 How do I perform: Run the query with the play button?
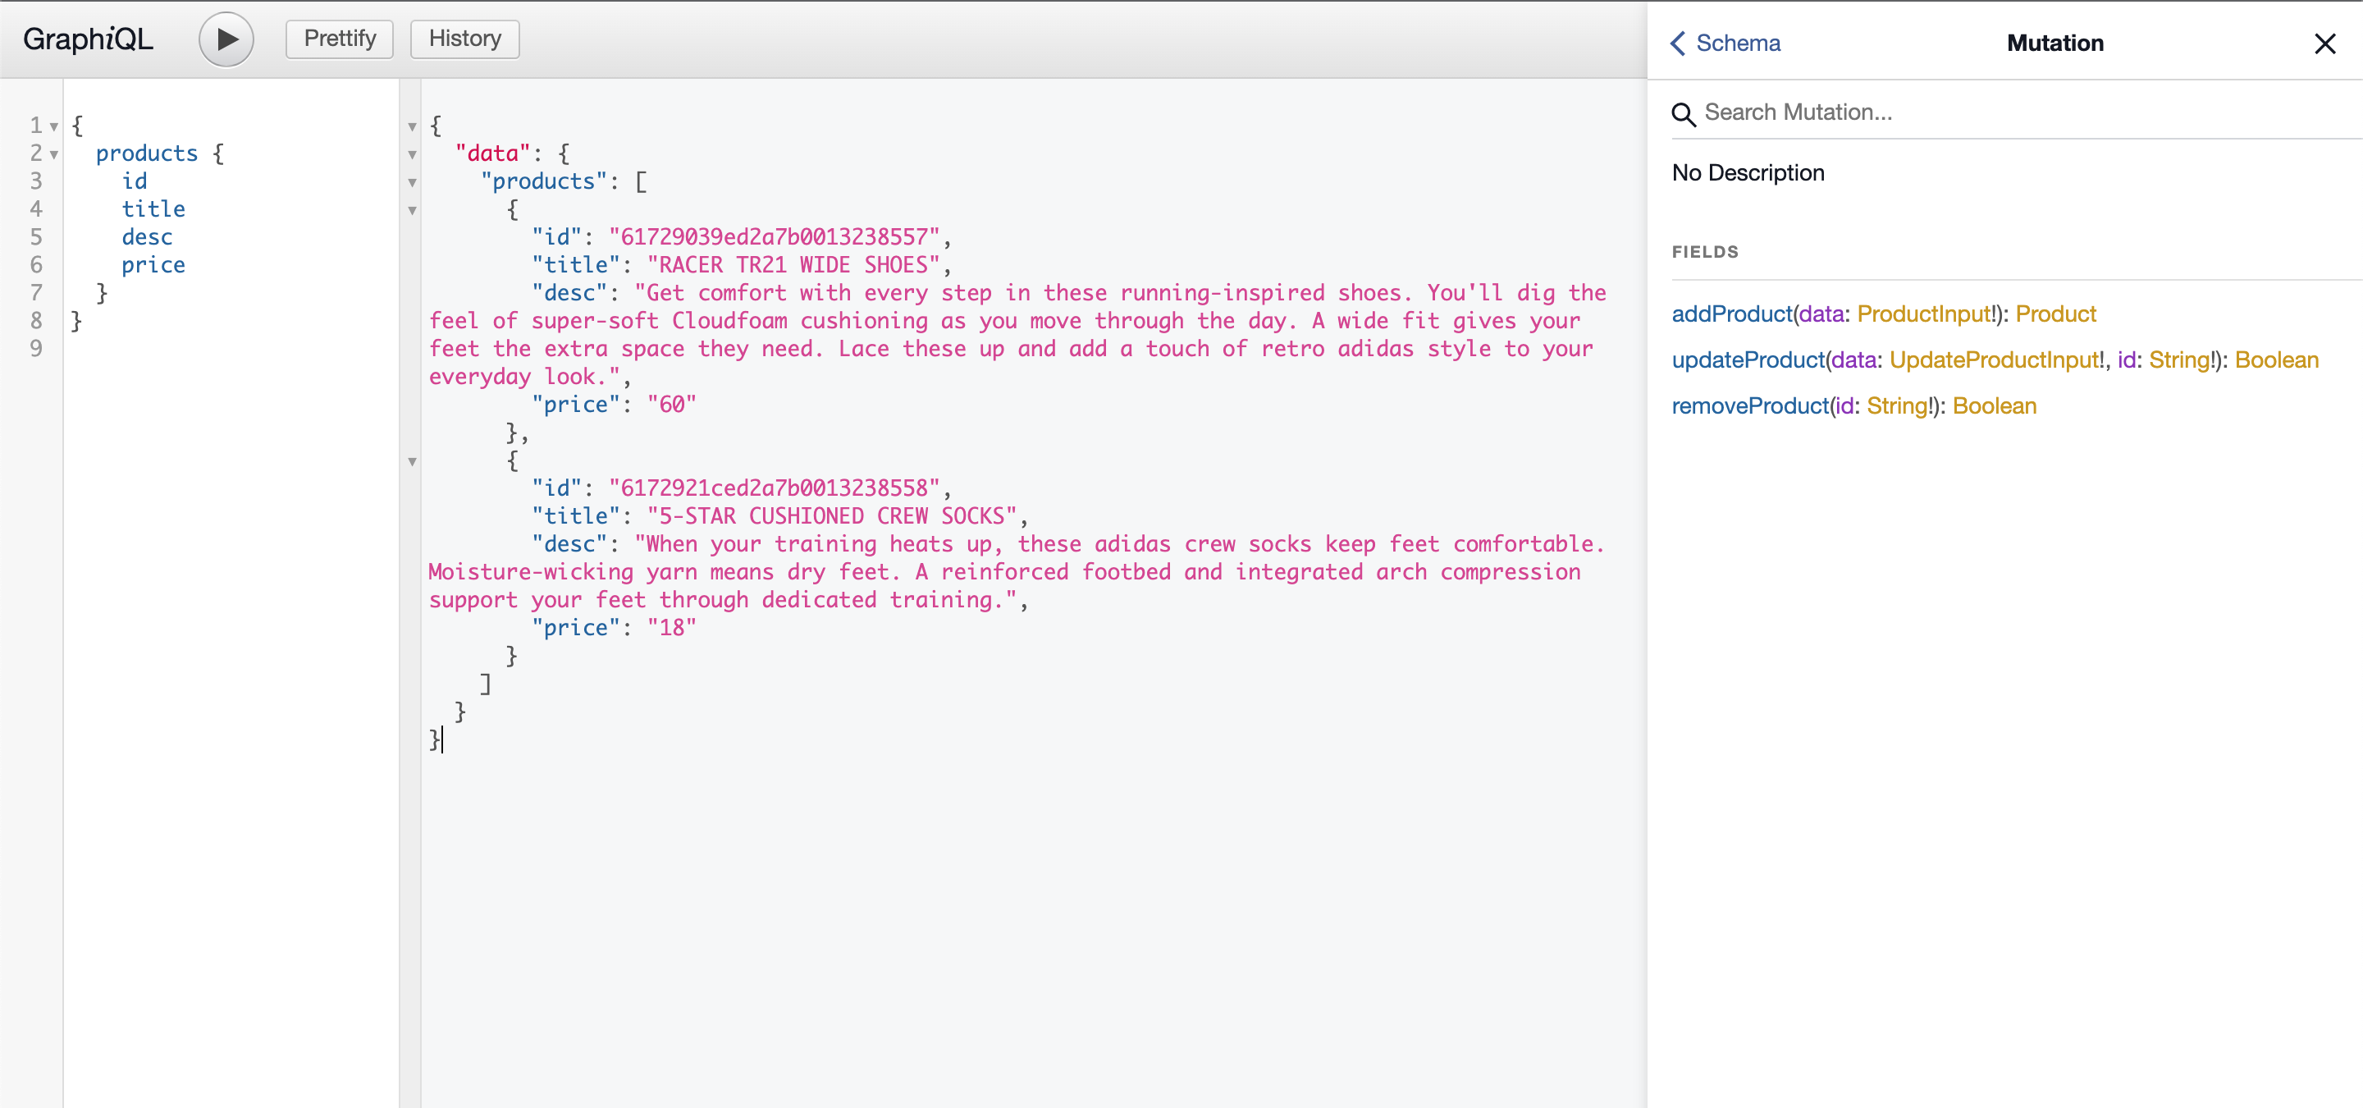226,39
